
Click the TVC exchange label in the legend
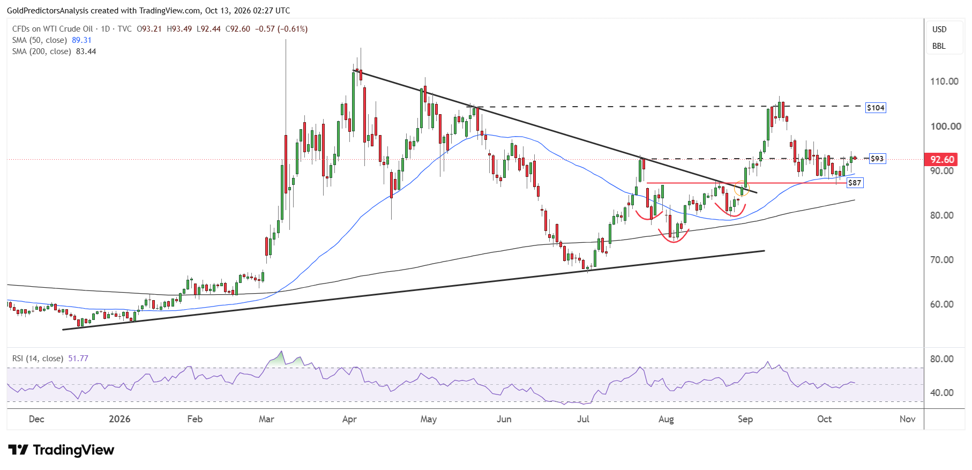124,29
